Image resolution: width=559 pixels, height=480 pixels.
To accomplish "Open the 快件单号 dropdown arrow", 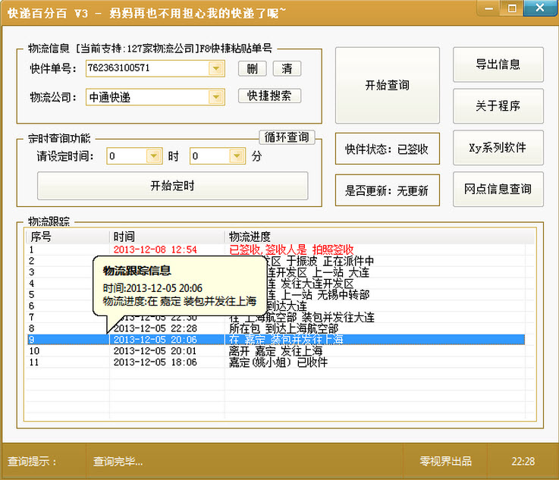I will click(216, 69).
